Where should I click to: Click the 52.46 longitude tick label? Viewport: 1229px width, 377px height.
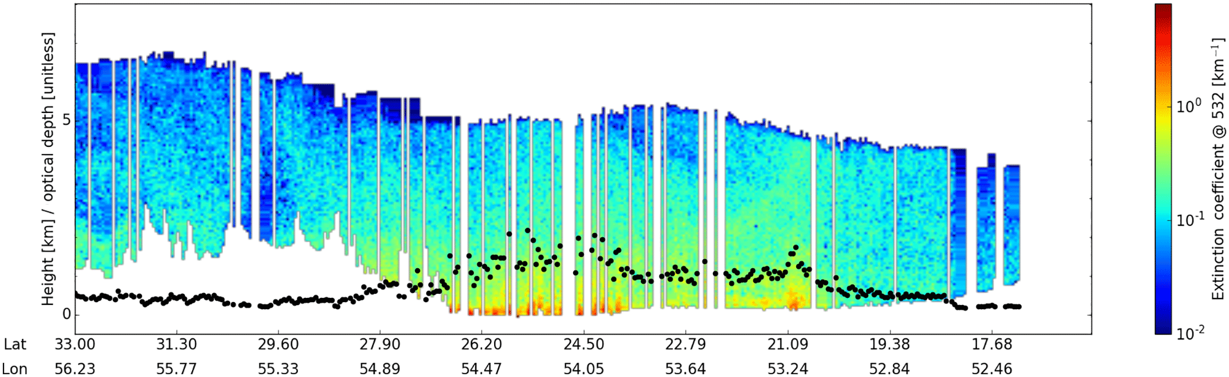pyautogui.click(x=991, y=369)
